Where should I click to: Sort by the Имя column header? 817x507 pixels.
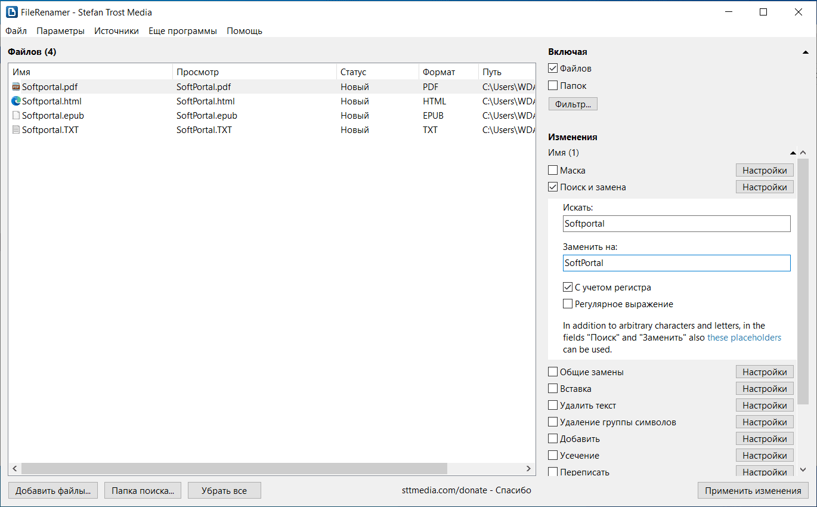point(91,72)
